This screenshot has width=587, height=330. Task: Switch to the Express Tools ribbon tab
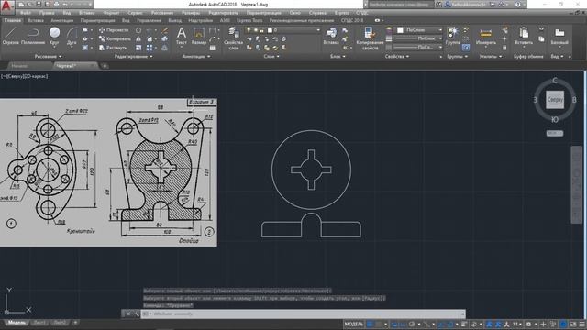pos(249,20)
